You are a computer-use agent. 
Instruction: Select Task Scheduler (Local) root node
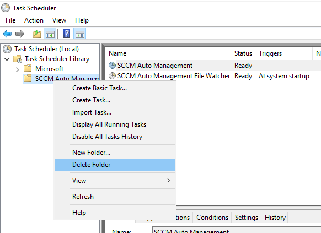pos(46,49)
